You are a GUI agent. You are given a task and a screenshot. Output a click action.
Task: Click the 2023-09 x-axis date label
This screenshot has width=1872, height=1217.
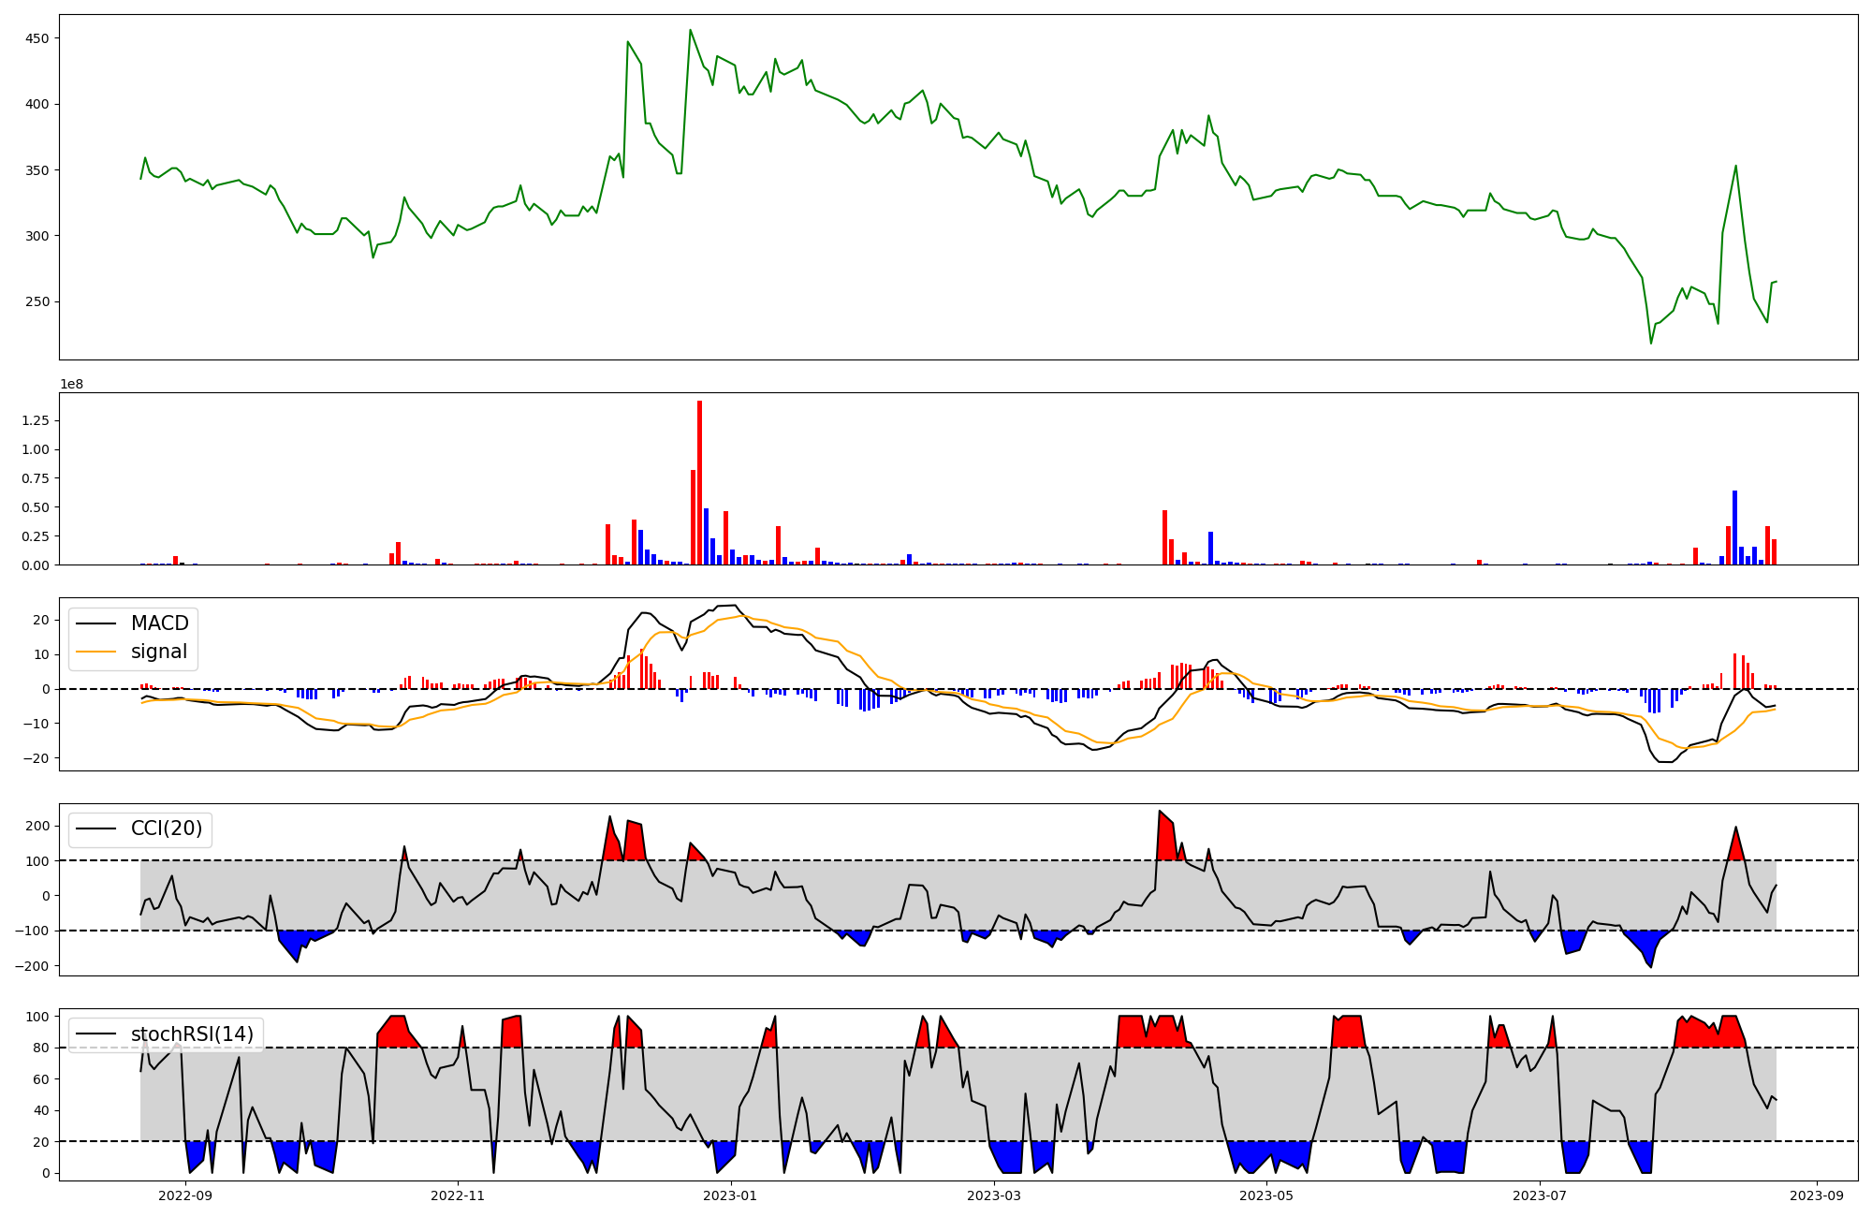pos(1818,1195)
